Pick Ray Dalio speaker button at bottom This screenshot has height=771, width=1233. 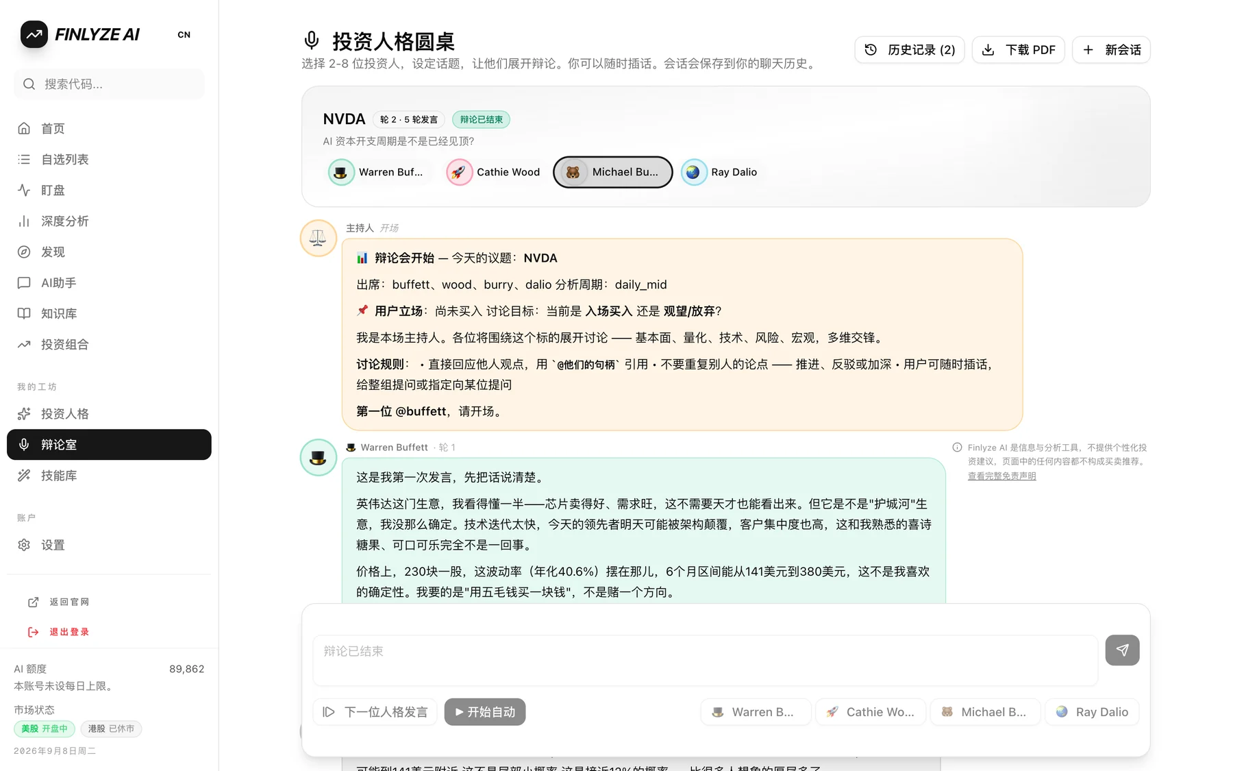click(x=1092, y=712)
